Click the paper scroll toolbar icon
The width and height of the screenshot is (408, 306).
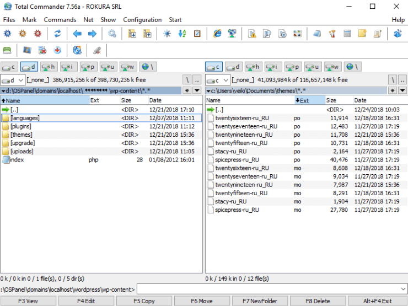coord(377,34)
